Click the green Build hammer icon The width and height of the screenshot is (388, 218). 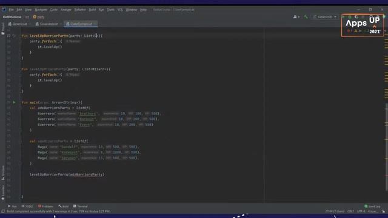pos(306,17)
